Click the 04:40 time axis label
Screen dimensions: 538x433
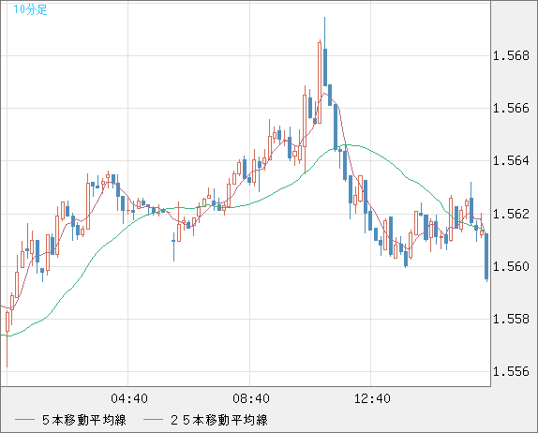[129, 398]
